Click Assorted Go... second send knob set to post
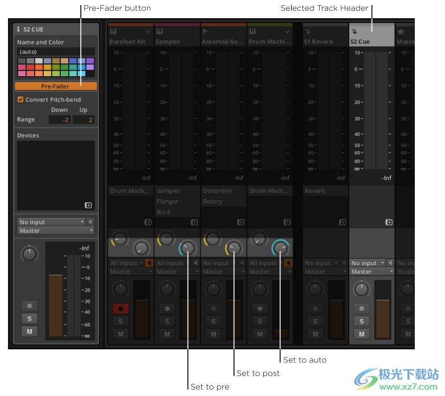 (234, 248)
